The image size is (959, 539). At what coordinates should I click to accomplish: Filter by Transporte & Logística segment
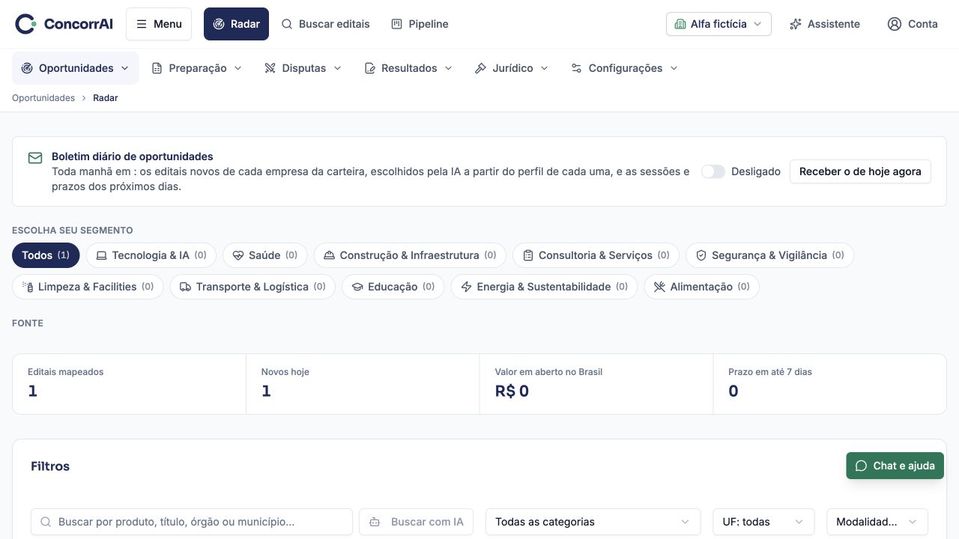(252, 287)
